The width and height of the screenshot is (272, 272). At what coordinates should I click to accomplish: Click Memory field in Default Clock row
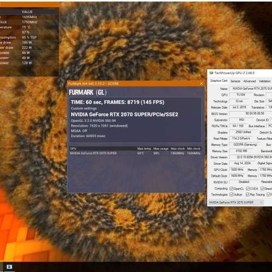[265, 176]
